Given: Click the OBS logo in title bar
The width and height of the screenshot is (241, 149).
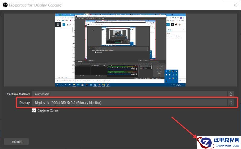Looking at the screenshot, I should tap(5, 5).
